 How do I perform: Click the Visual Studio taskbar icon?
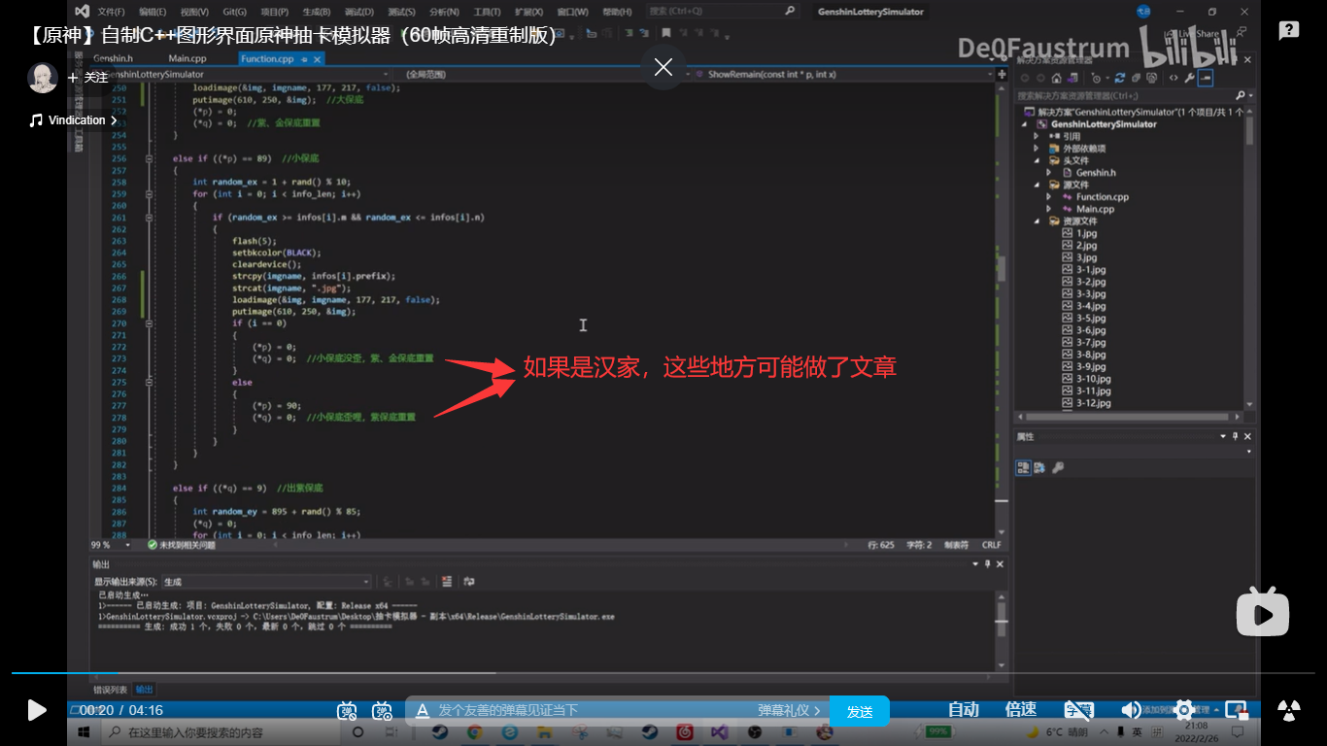point(719,732)
